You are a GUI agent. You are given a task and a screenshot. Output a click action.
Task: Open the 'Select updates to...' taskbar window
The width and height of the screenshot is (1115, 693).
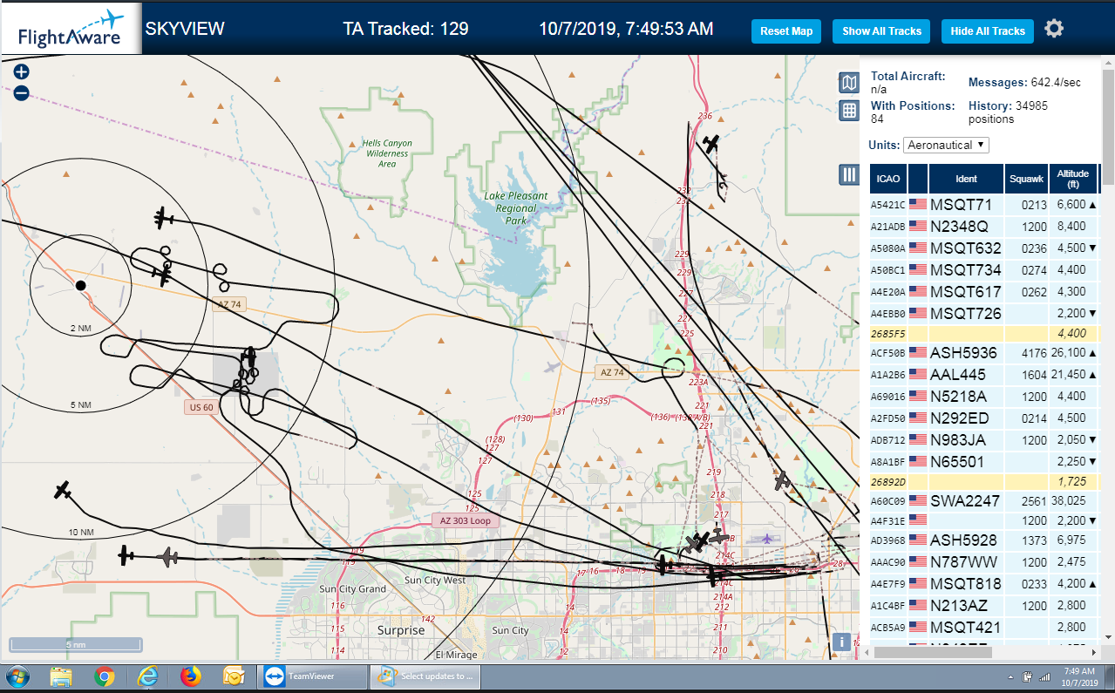click(x=425, y=676)
